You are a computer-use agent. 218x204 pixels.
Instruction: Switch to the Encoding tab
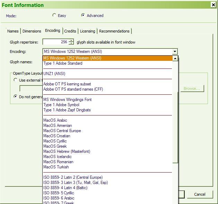53,30
